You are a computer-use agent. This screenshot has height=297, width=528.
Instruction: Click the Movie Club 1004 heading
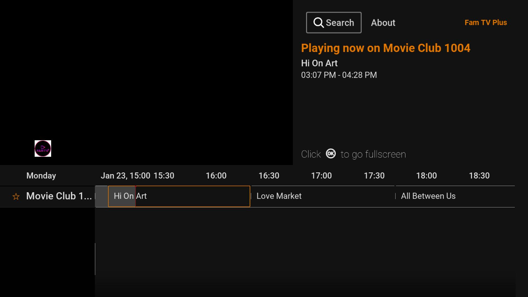(x=386, y=48)
